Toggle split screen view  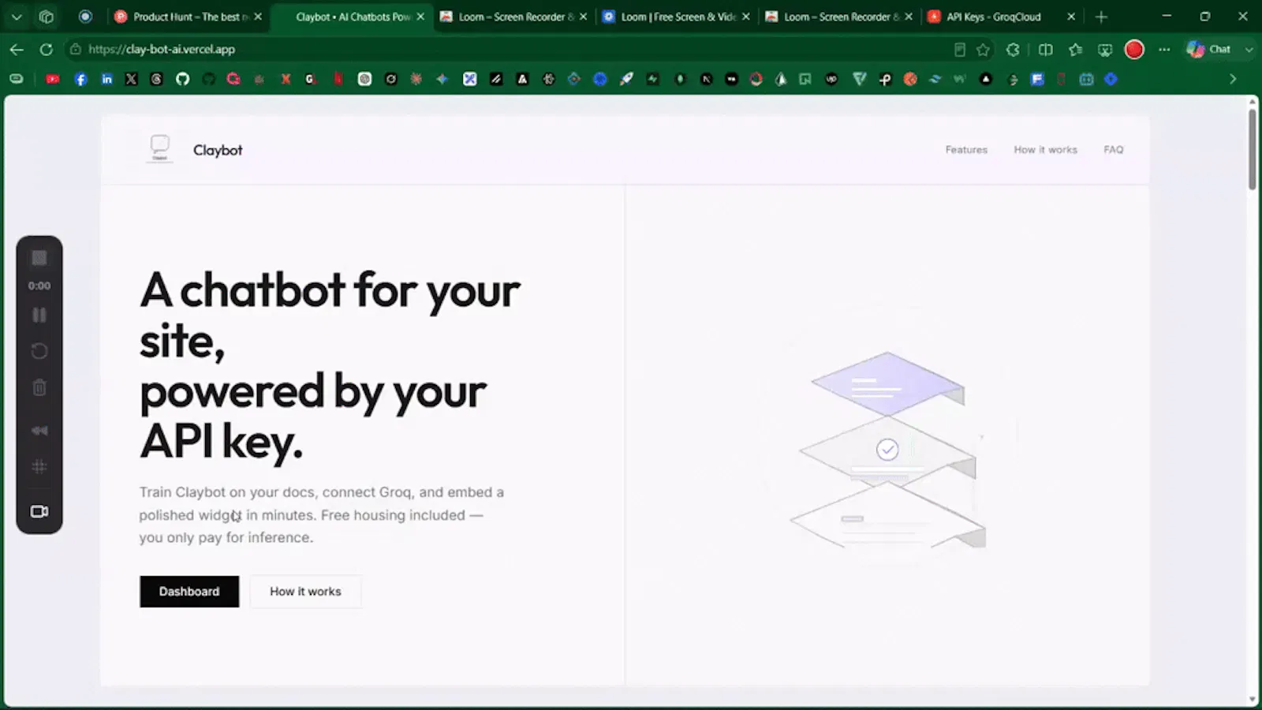point(1046,50)
